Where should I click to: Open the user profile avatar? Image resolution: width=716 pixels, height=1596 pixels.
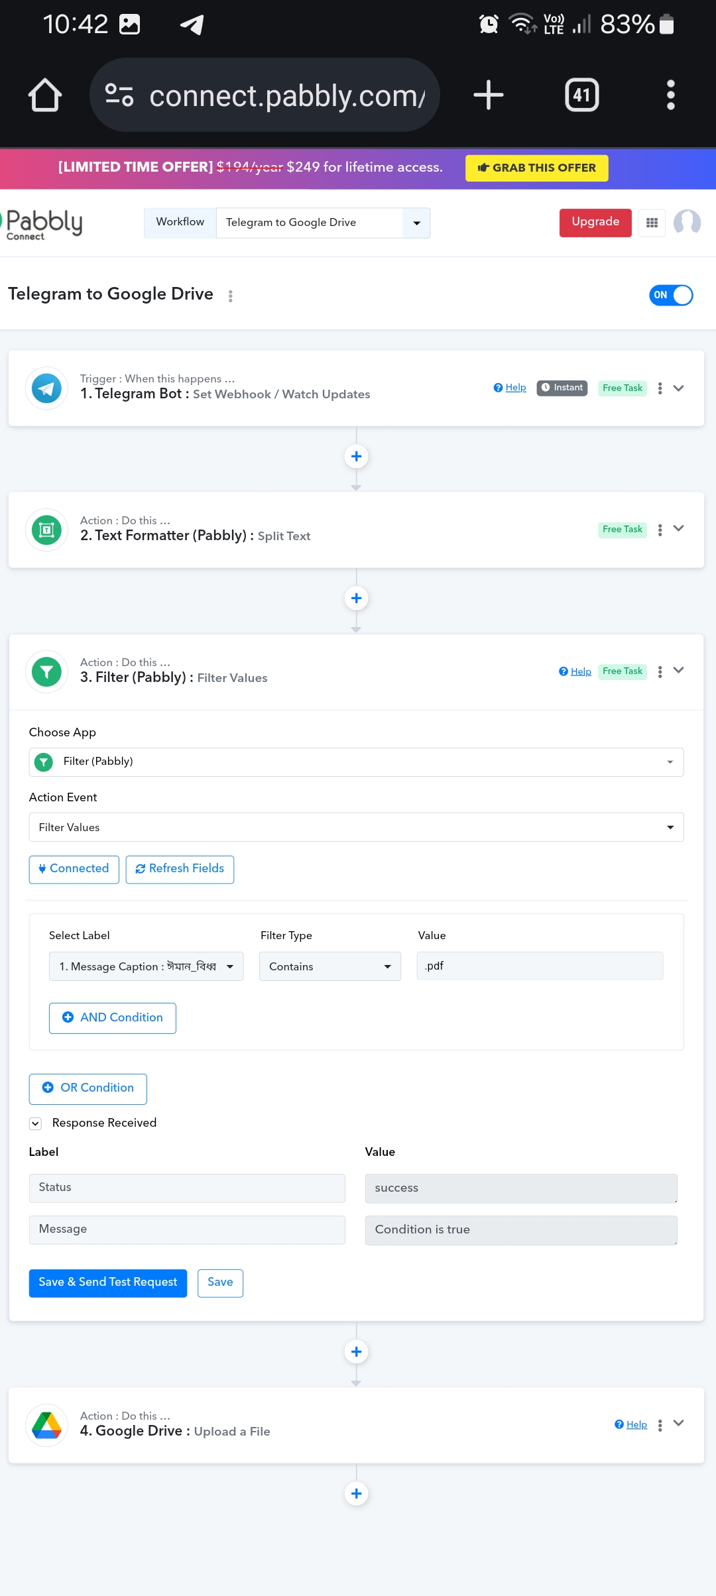(x=687, y=223)
